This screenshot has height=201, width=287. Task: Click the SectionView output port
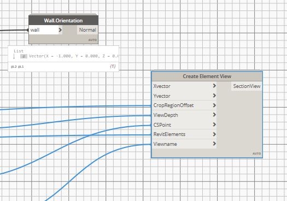click(x=247, y=86)
